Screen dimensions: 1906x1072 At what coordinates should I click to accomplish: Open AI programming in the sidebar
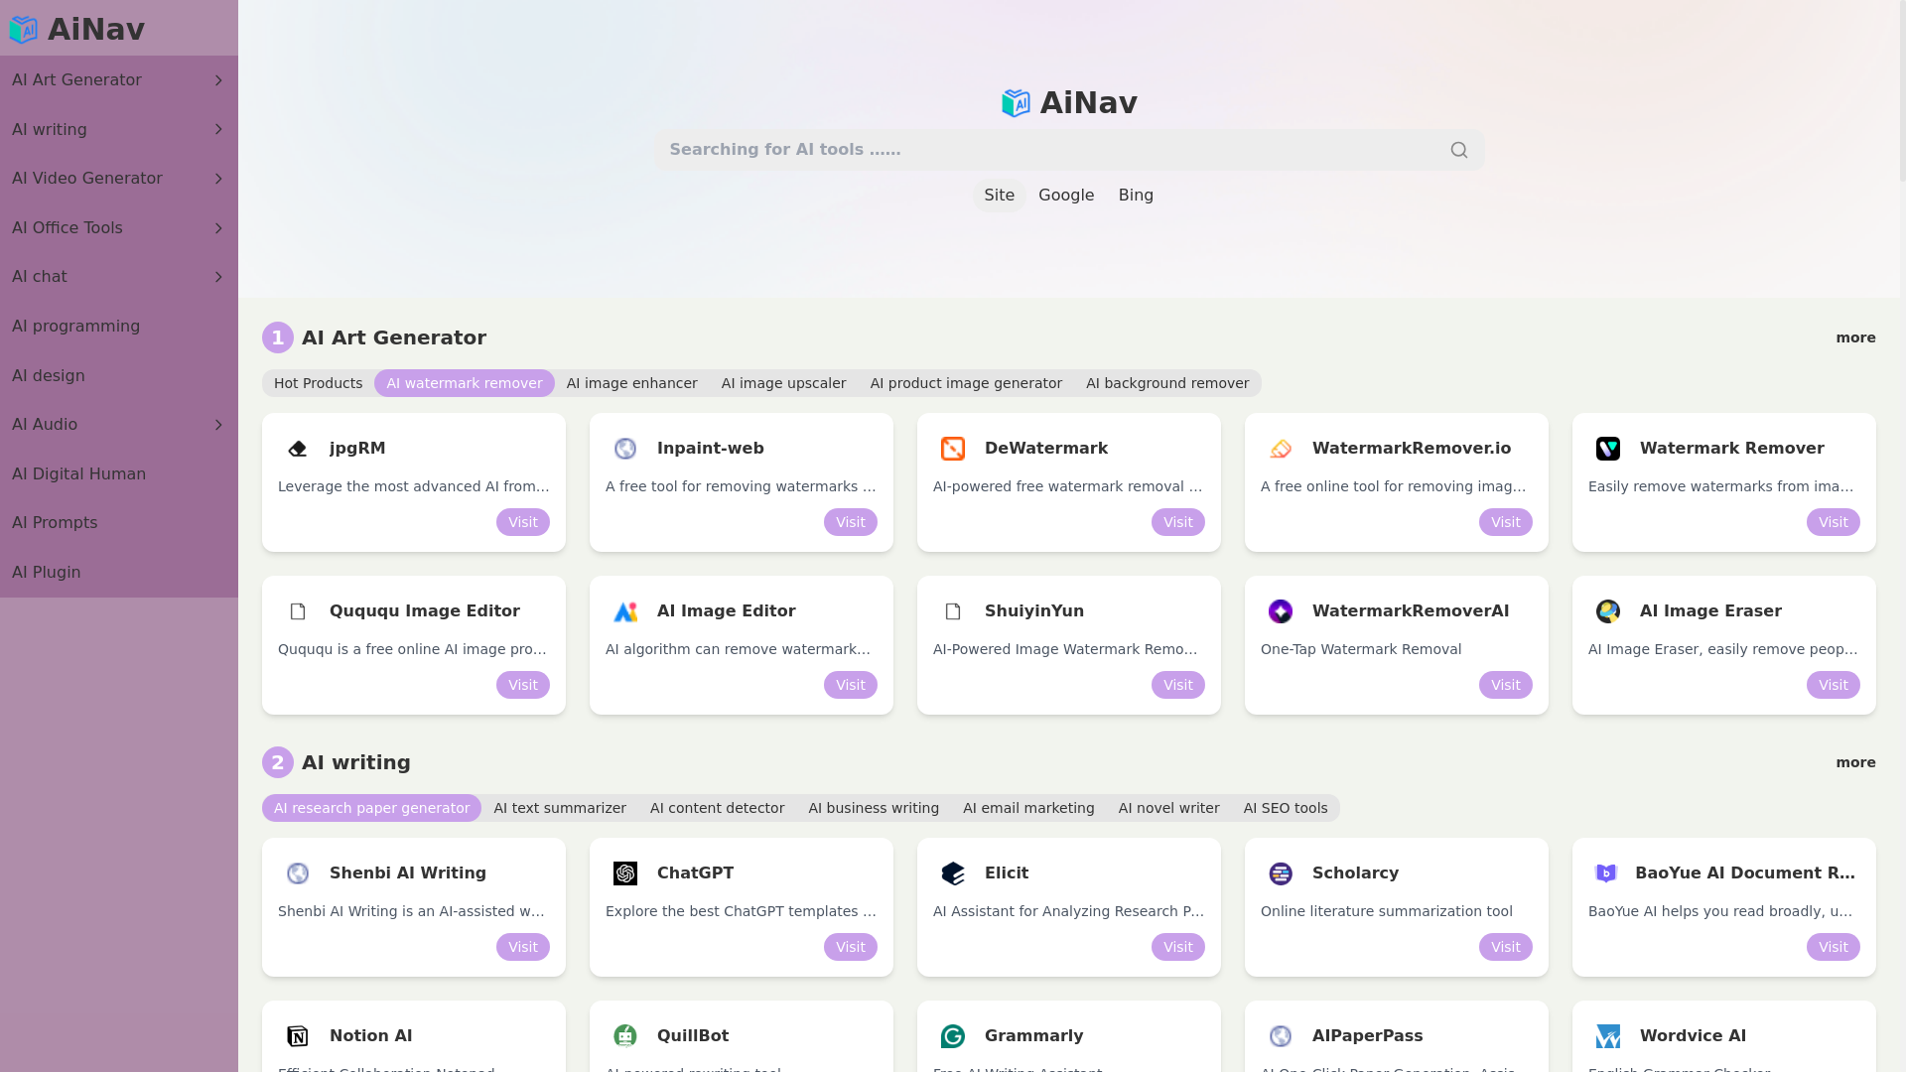(x=119, y=327)
